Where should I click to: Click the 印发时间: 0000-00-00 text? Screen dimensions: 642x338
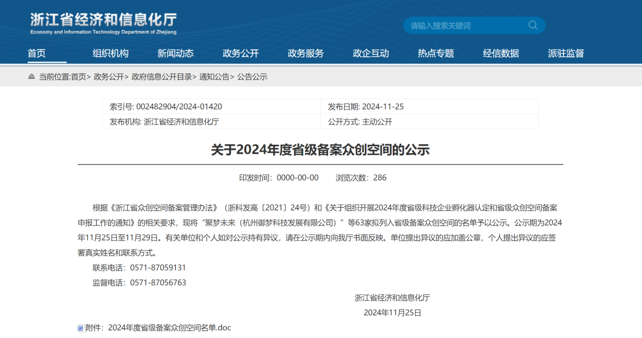(279, 178)
